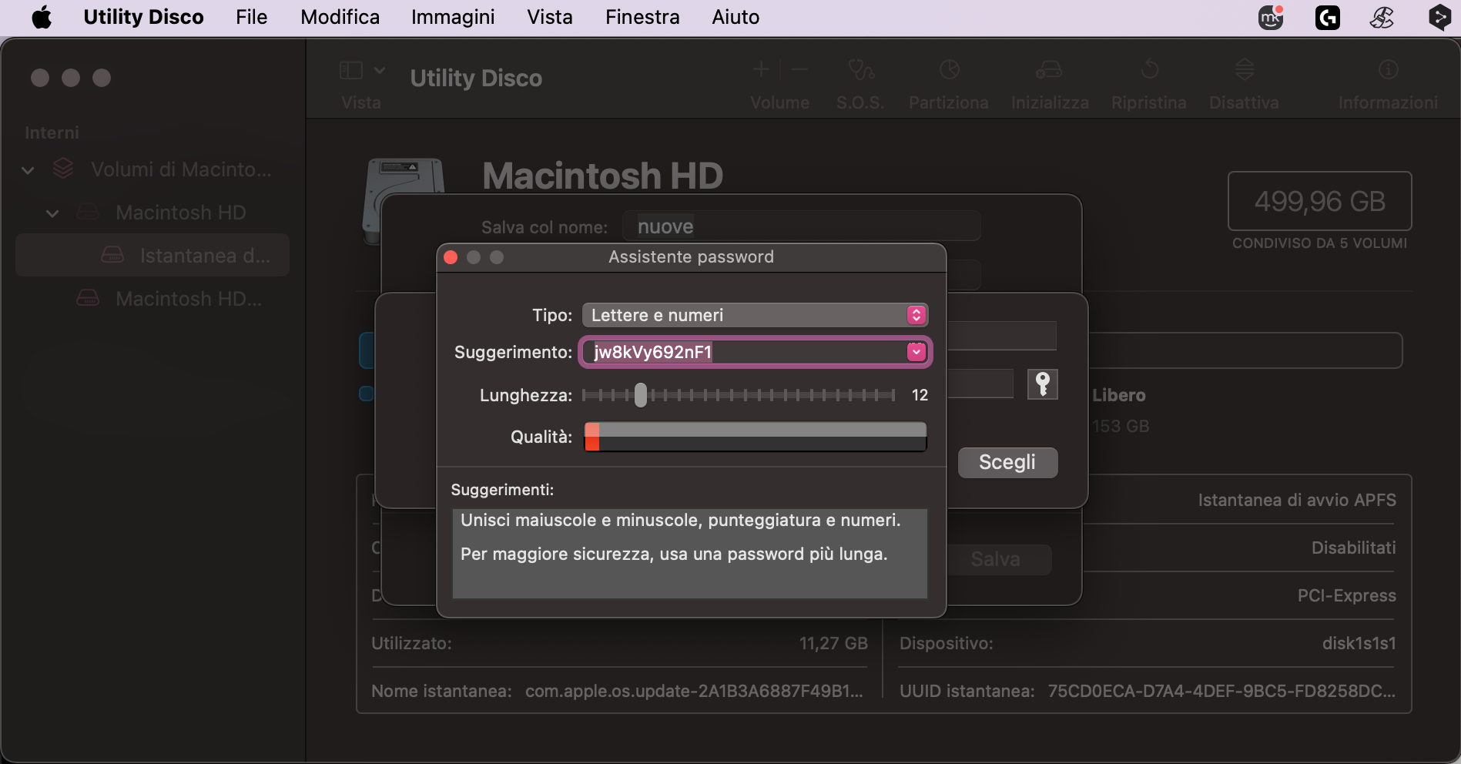Click the 'nuove' Salva col nome field

coord(801,226)
